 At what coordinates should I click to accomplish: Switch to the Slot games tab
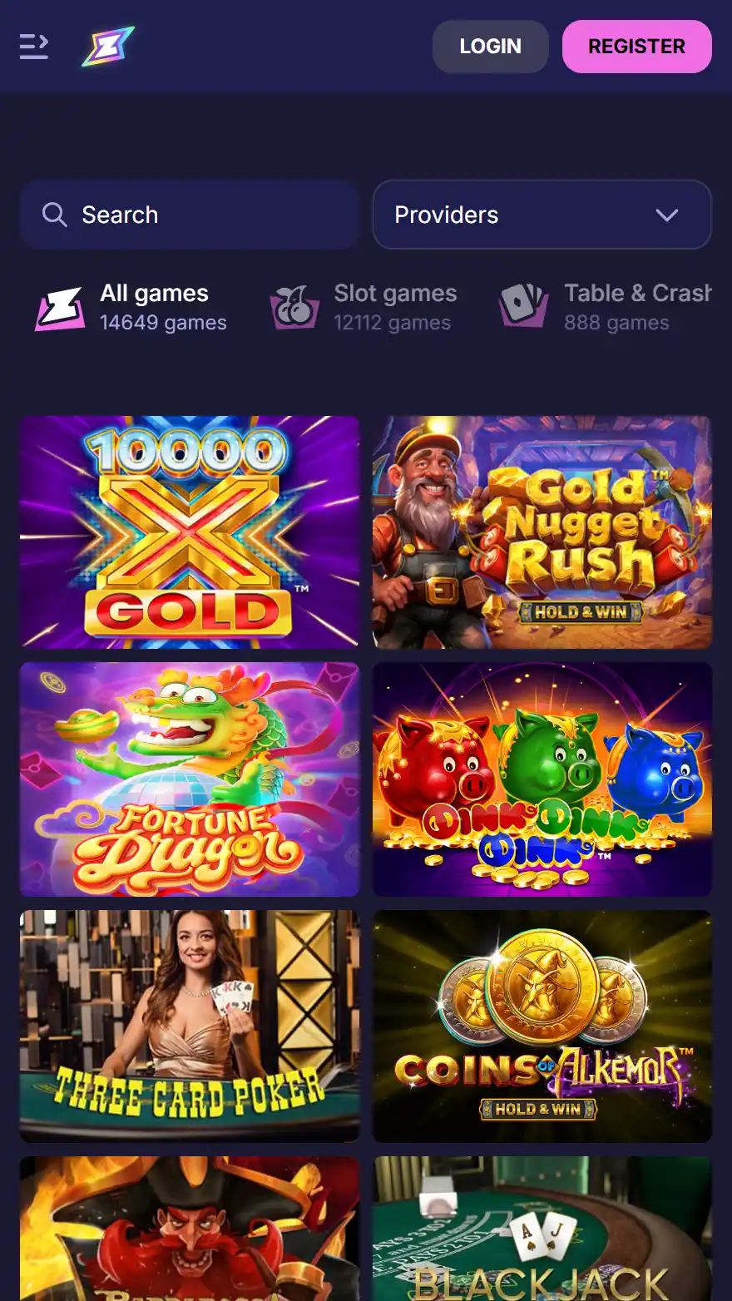click(x=364, y=308)
